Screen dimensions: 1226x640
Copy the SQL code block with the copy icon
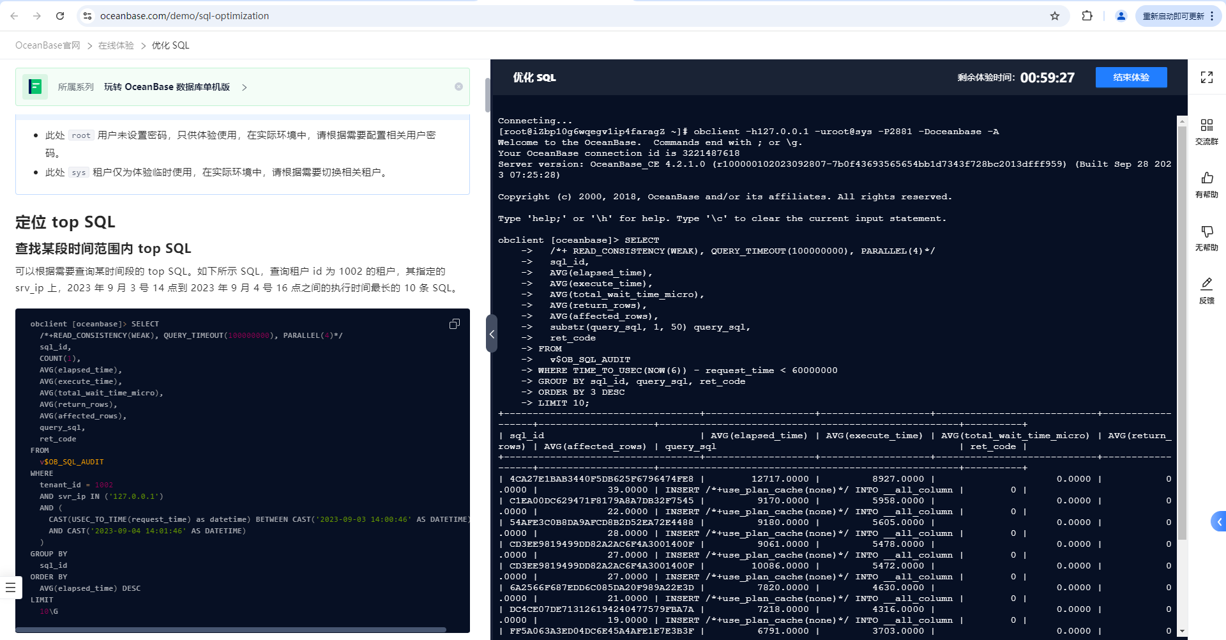pos(455,324)
